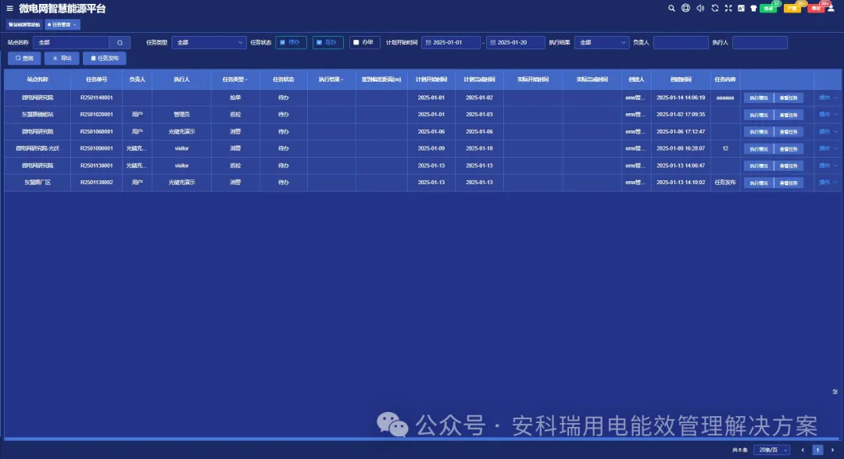Click the top-bar search magnifier icon

pyautogui.click(x=671, y=8)
